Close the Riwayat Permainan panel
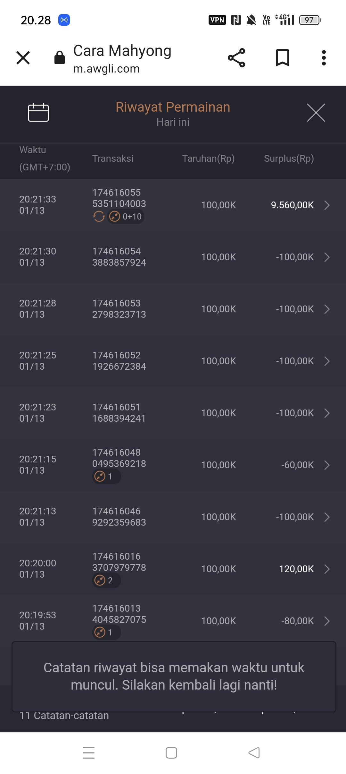 (316, 113)
